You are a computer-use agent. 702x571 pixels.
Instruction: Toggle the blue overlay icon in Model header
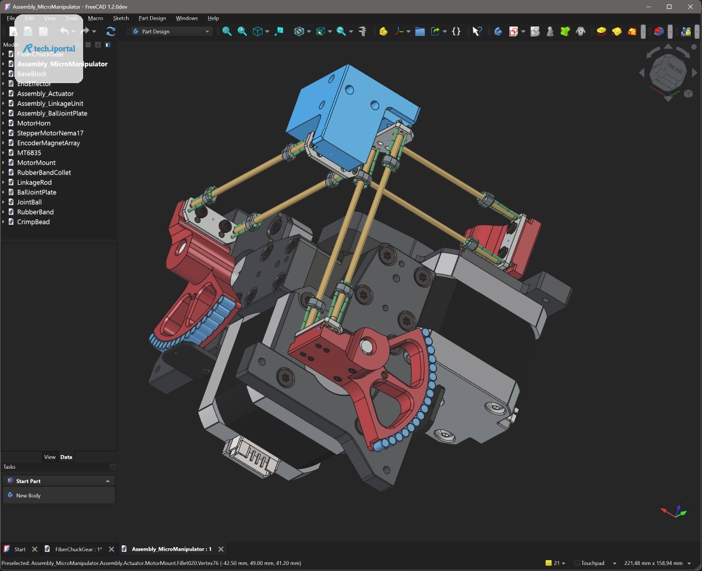pyautogui.click(x=108, y=45)
